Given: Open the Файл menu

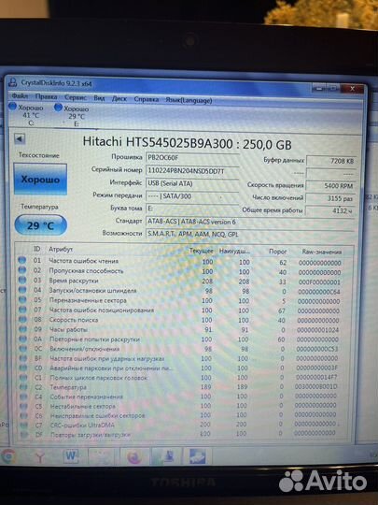Looking at the screenshot, I should point(20,96).
